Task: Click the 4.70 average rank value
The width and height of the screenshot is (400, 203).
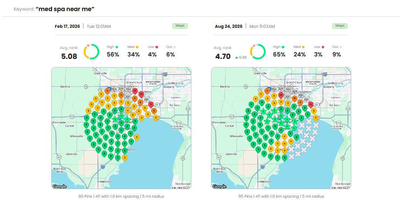Action: pos(223,56)
